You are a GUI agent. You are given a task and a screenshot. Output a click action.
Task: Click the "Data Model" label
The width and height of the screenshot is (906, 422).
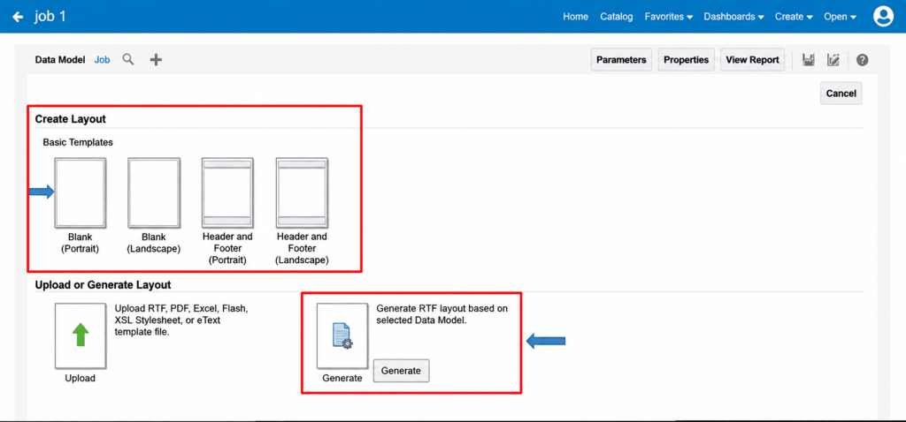[60, 59]
